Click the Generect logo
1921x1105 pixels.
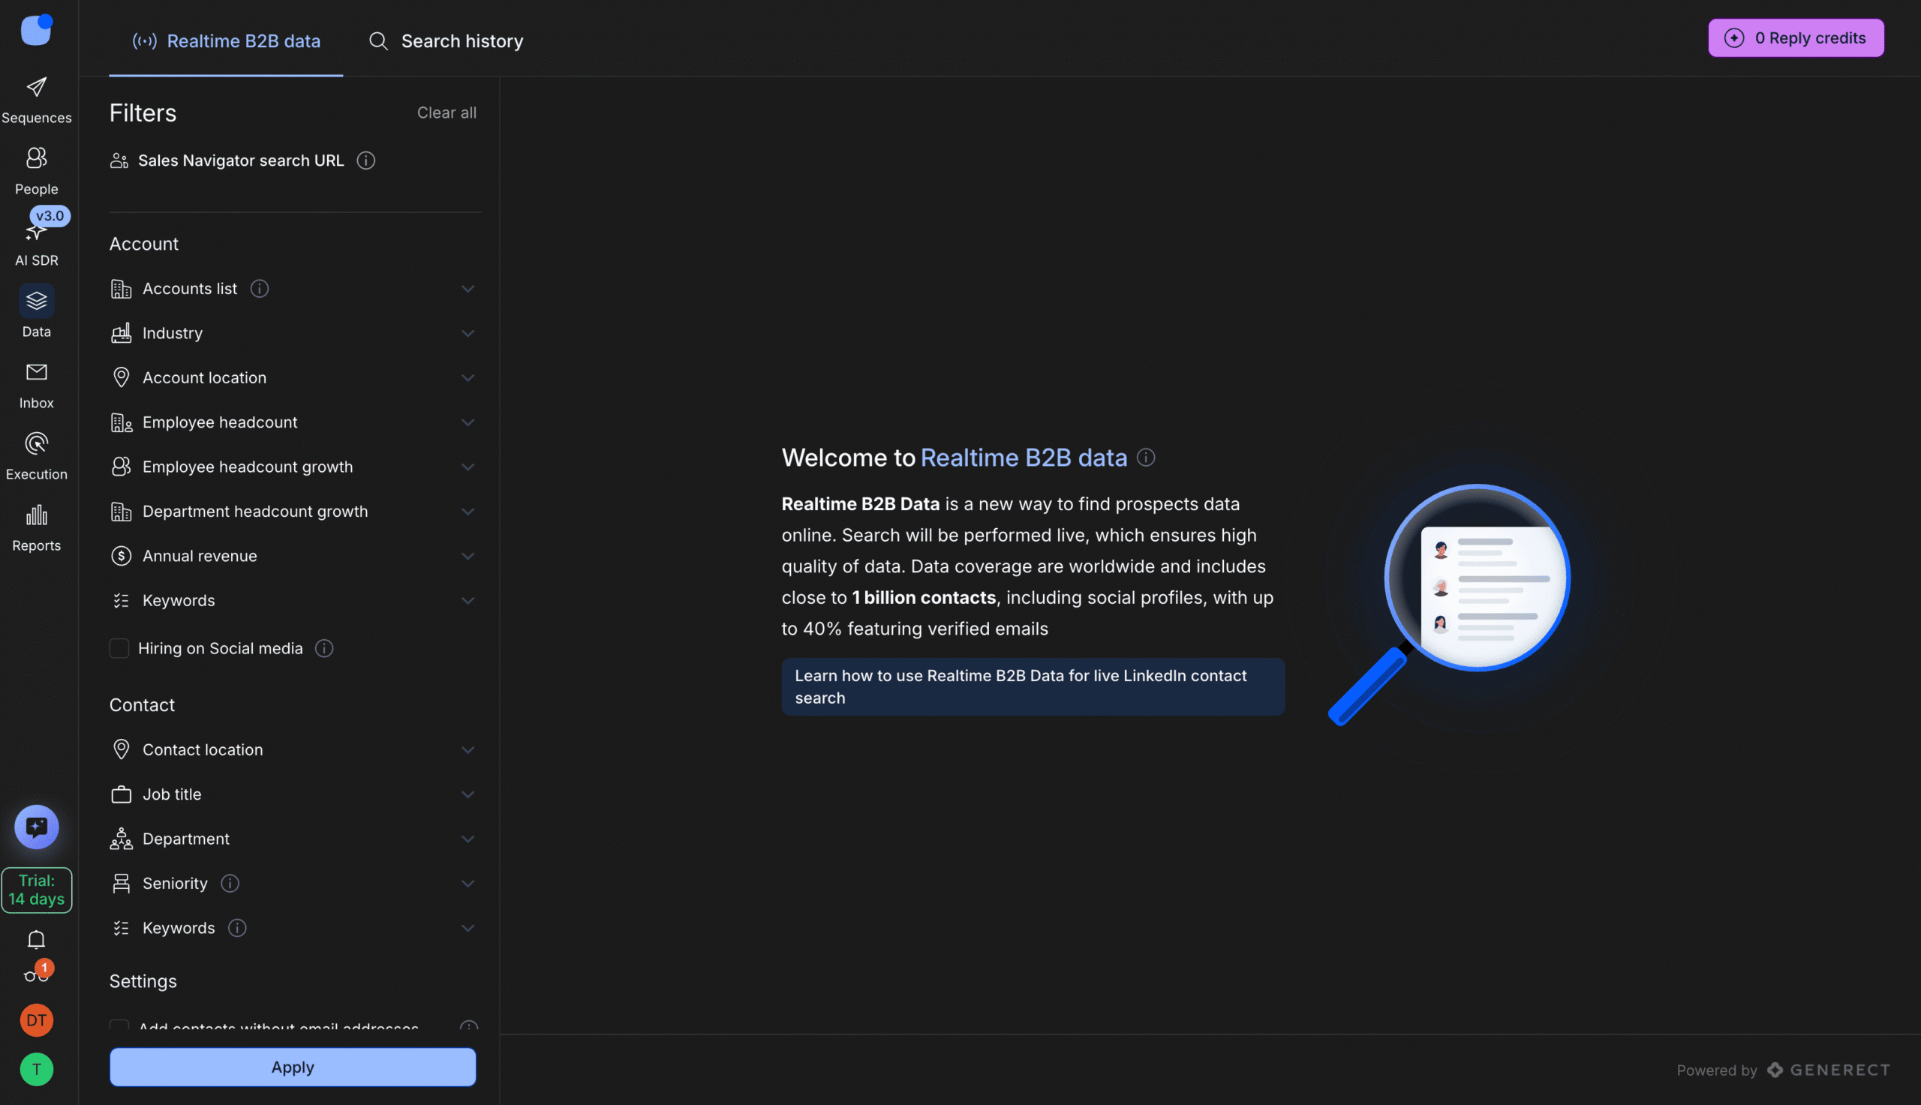(x=1829, y=1070)
